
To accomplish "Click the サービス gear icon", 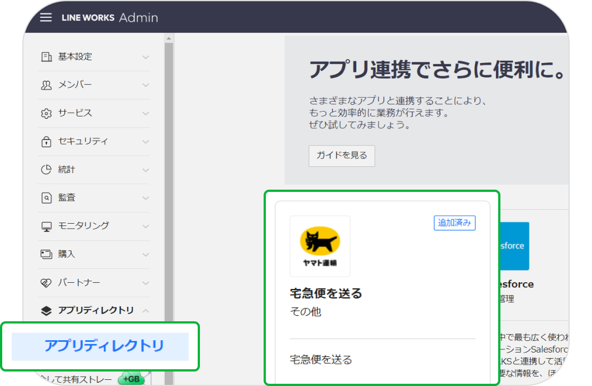I will coord(46,114).
